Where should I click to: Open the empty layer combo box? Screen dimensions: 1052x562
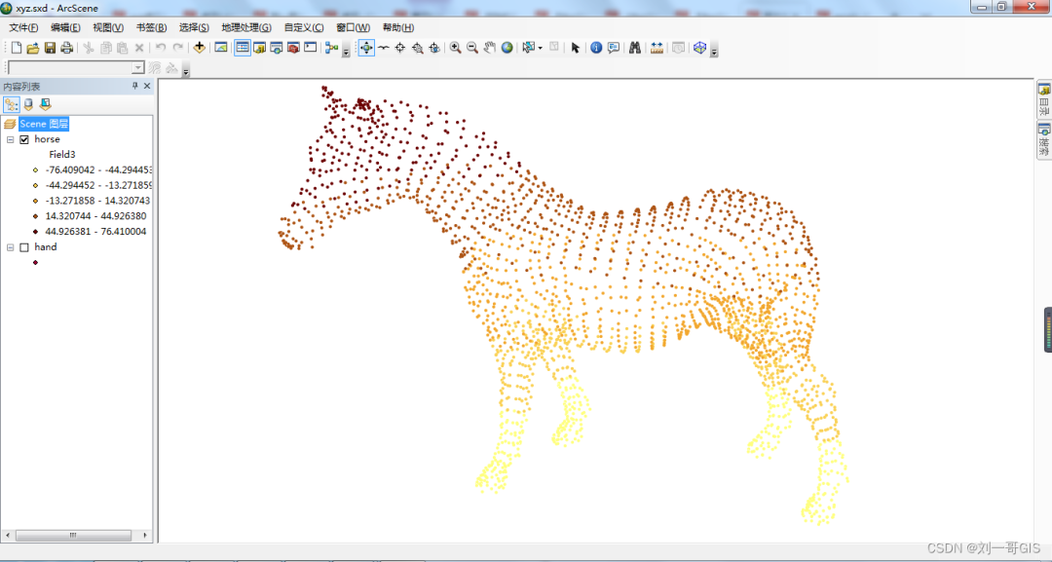click(x=76, y=68)
